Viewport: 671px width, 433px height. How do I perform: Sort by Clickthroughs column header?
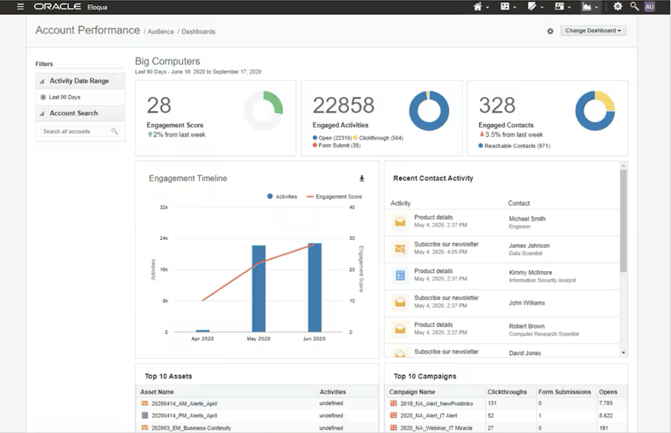pos(507,392)
